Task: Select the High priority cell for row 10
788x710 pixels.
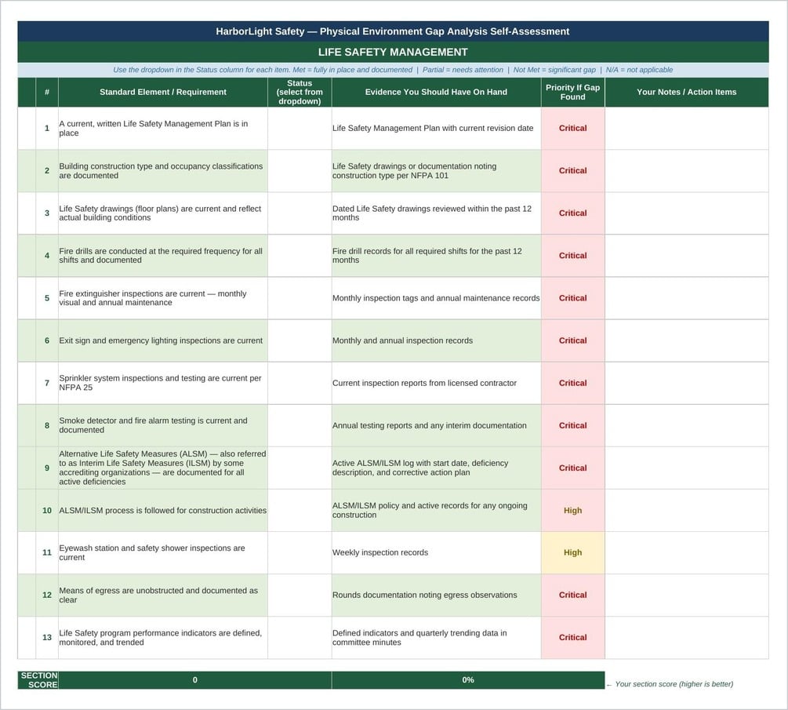Action: tap(573, 511)
